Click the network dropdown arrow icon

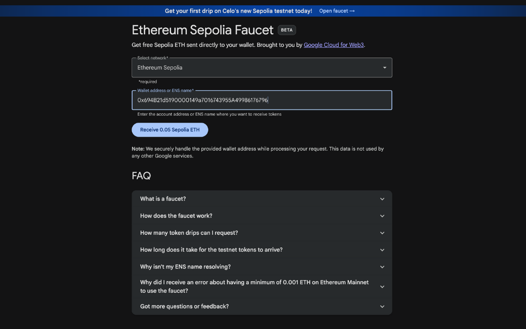[385, 68]
